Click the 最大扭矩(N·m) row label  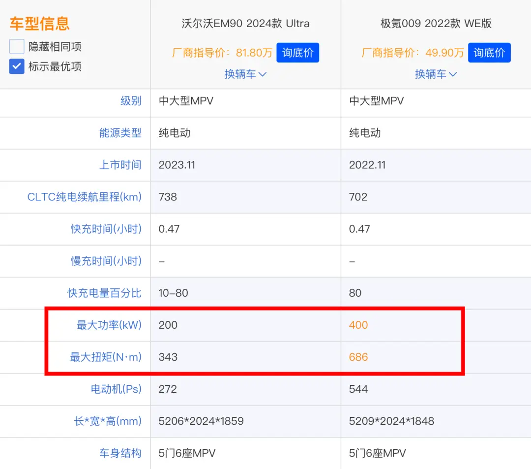coord(106,357)
